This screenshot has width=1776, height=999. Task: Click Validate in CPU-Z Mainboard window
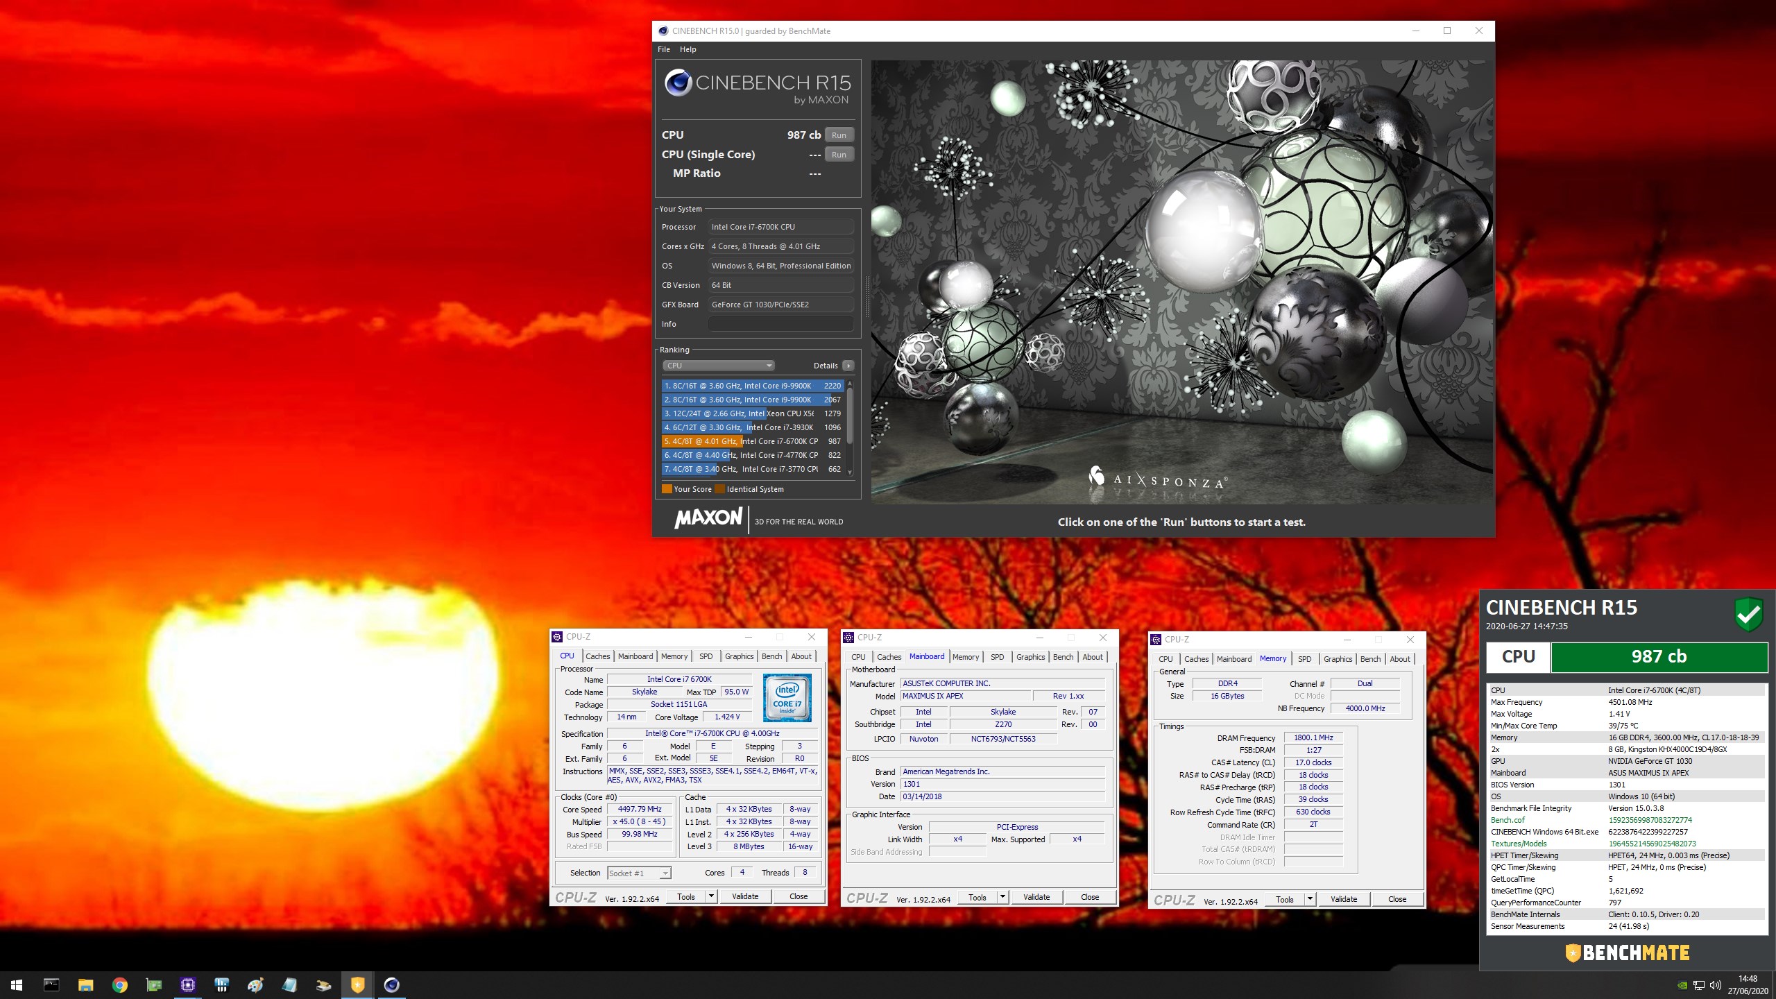(1036, 897)
